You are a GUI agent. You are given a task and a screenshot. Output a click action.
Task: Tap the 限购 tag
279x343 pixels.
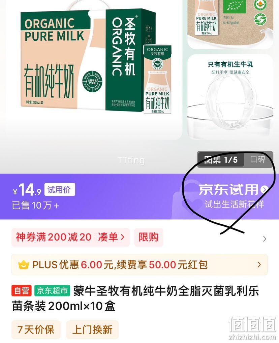click(149, 237)
